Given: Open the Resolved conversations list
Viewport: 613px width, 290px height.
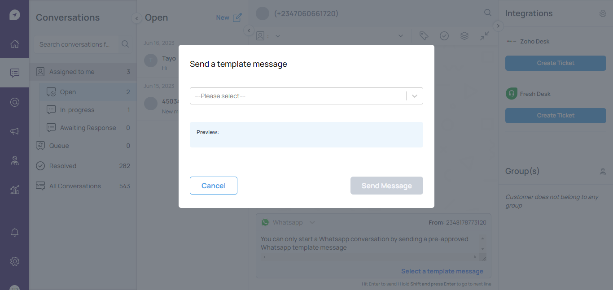Looking at the screenshot, I should (x=63, y=166).
